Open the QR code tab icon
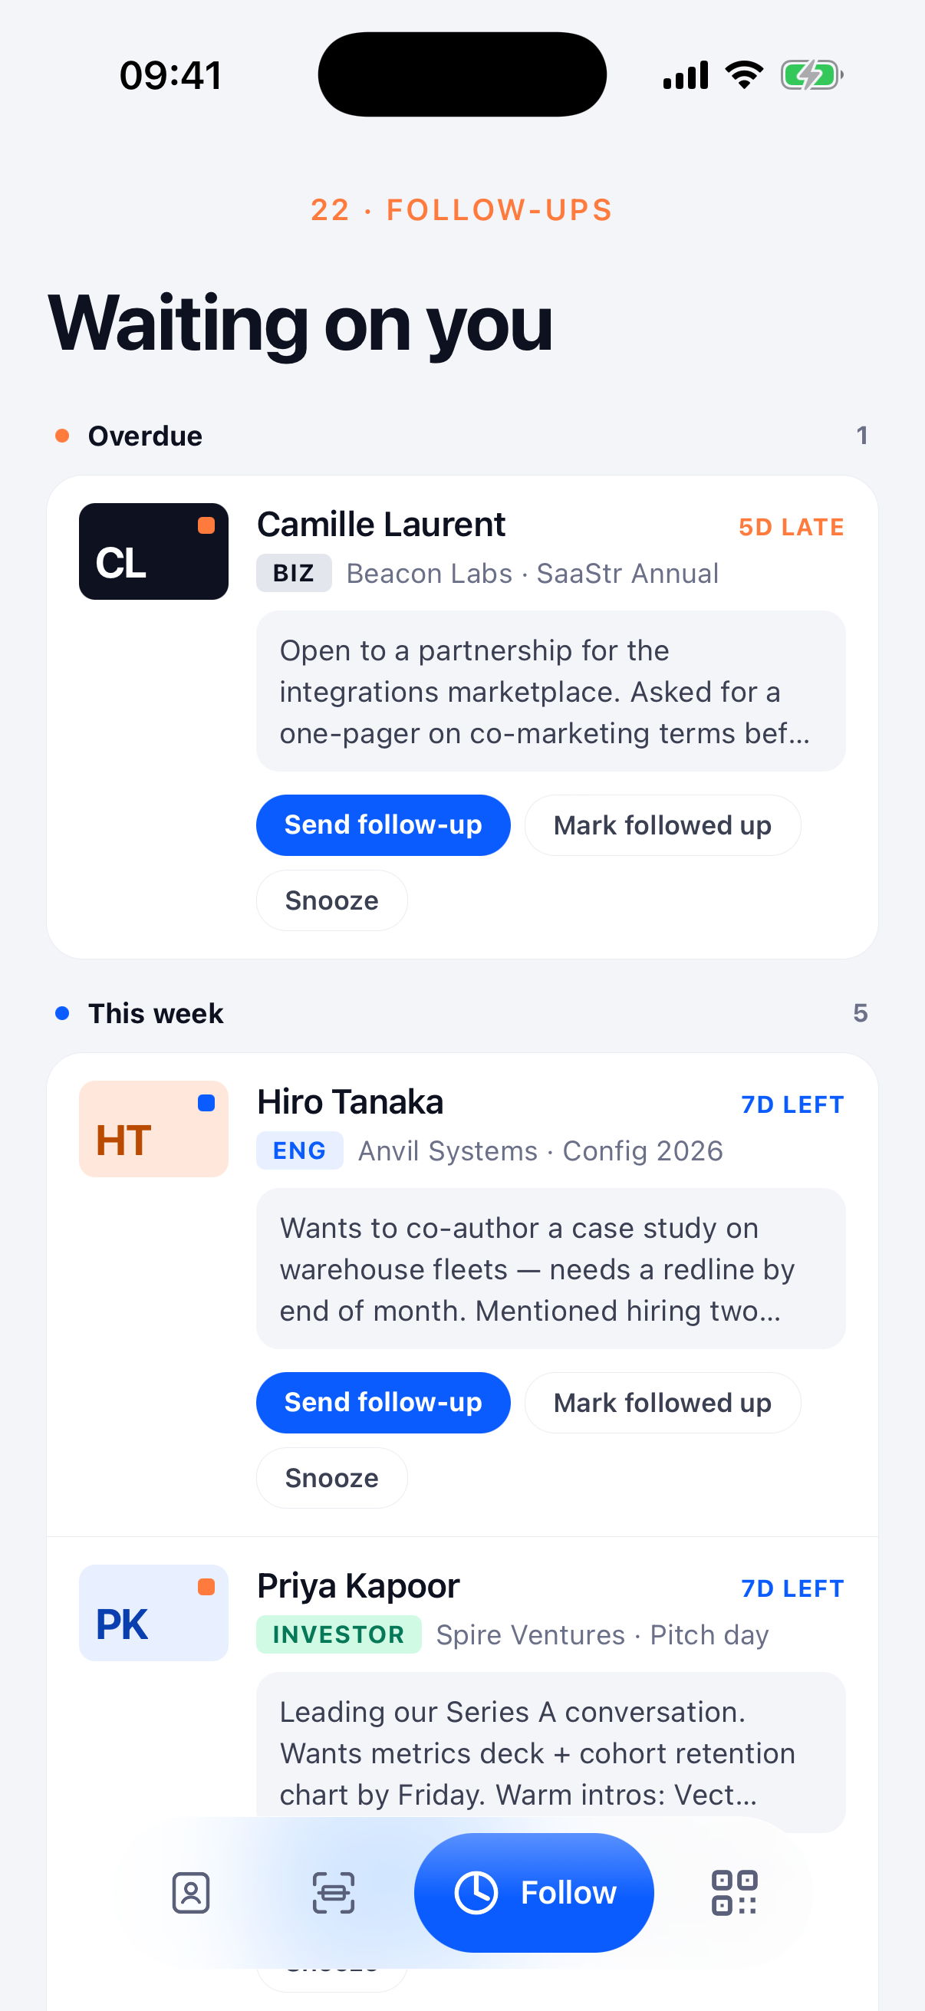Viewport: 925px width, 2011px height. coord(734,1892)
